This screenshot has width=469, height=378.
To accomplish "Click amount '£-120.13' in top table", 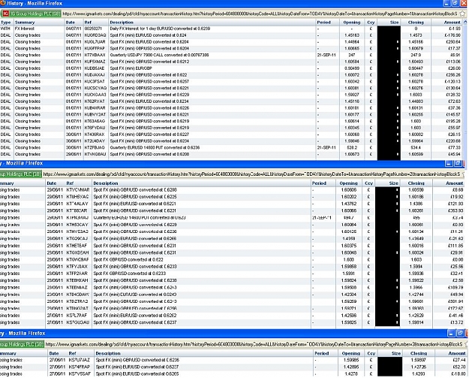I will [452, 81].
